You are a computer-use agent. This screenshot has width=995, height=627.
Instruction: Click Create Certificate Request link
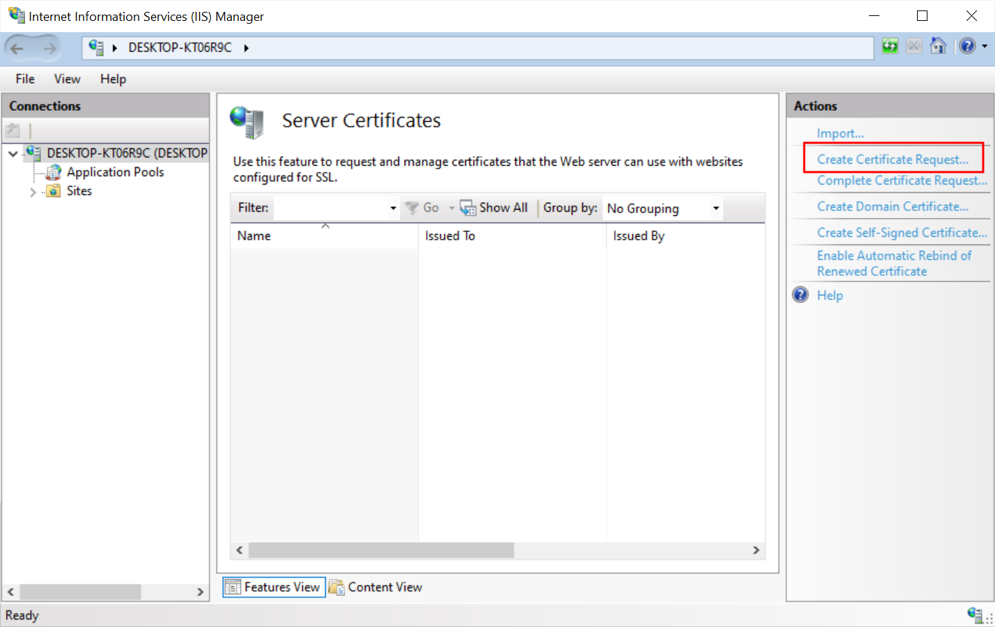coord(892,160)
